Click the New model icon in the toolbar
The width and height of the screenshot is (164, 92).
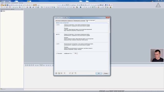[2, 5]
